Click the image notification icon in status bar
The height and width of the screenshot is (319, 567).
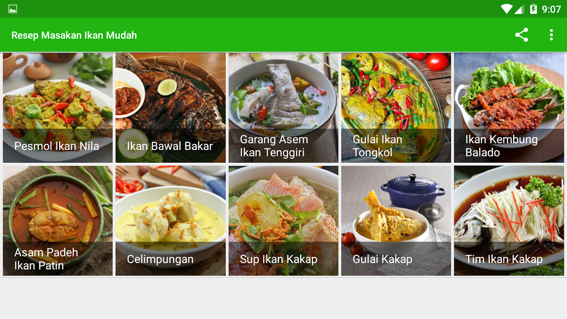(12, 9)
